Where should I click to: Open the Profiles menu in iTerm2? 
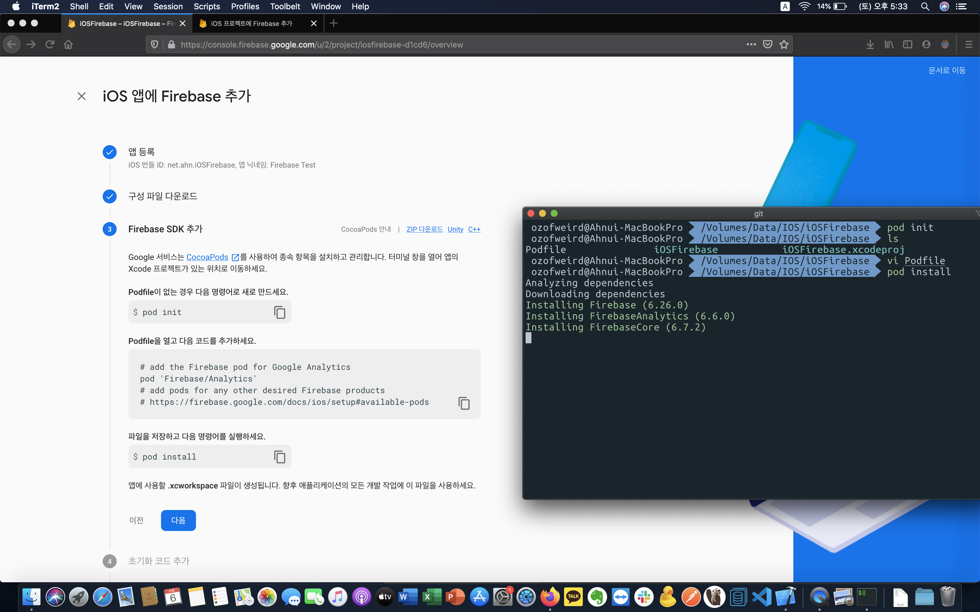[245, 6]
